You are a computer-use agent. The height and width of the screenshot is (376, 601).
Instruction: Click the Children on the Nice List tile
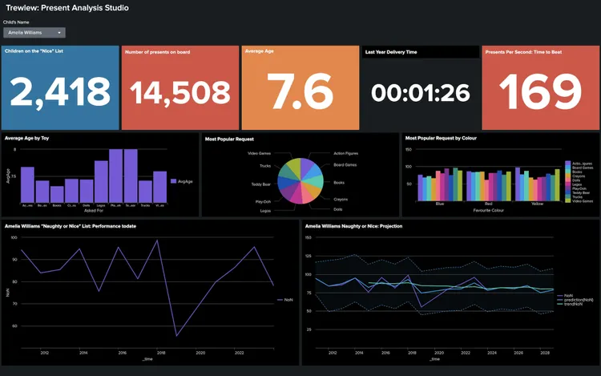click(60, 88)
